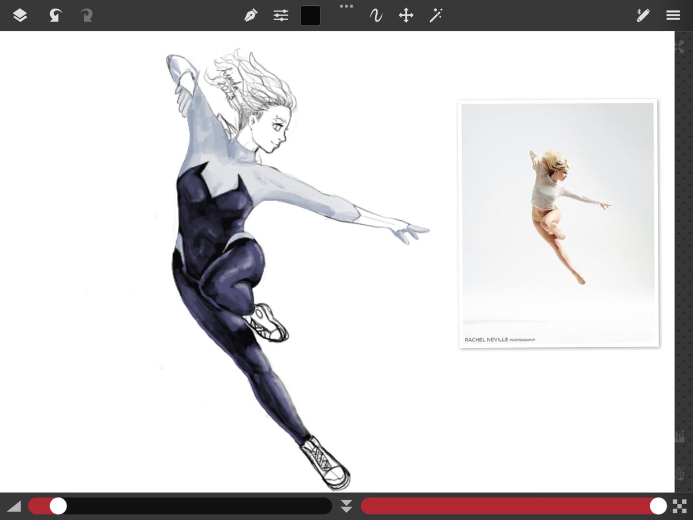Viewport: 693px width, 520px height.
Task: Toggle fullscreen arrows in side panel
Action: [x=680, y=47]
